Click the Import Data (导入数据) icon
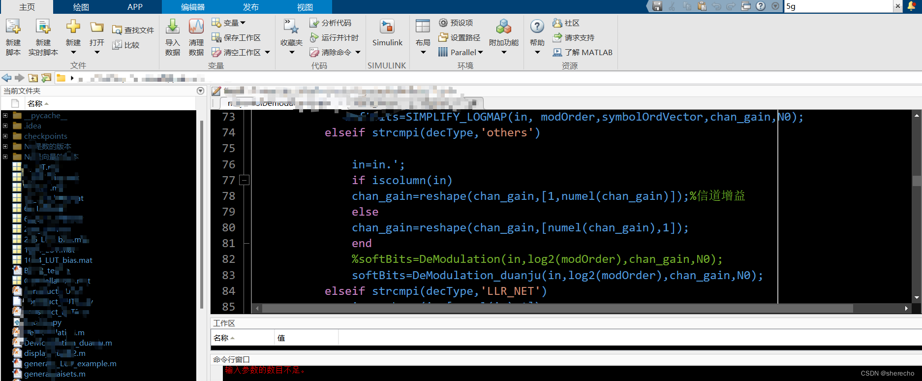Viewport: 922px width, 381px height. [173, 27]
